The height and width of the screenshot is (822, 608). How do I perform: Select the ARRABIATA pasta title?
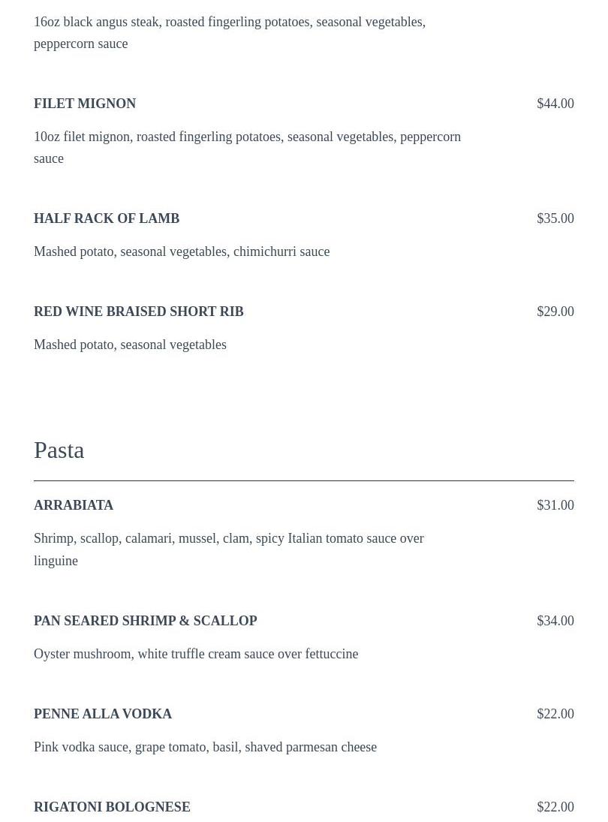[74, 505]
